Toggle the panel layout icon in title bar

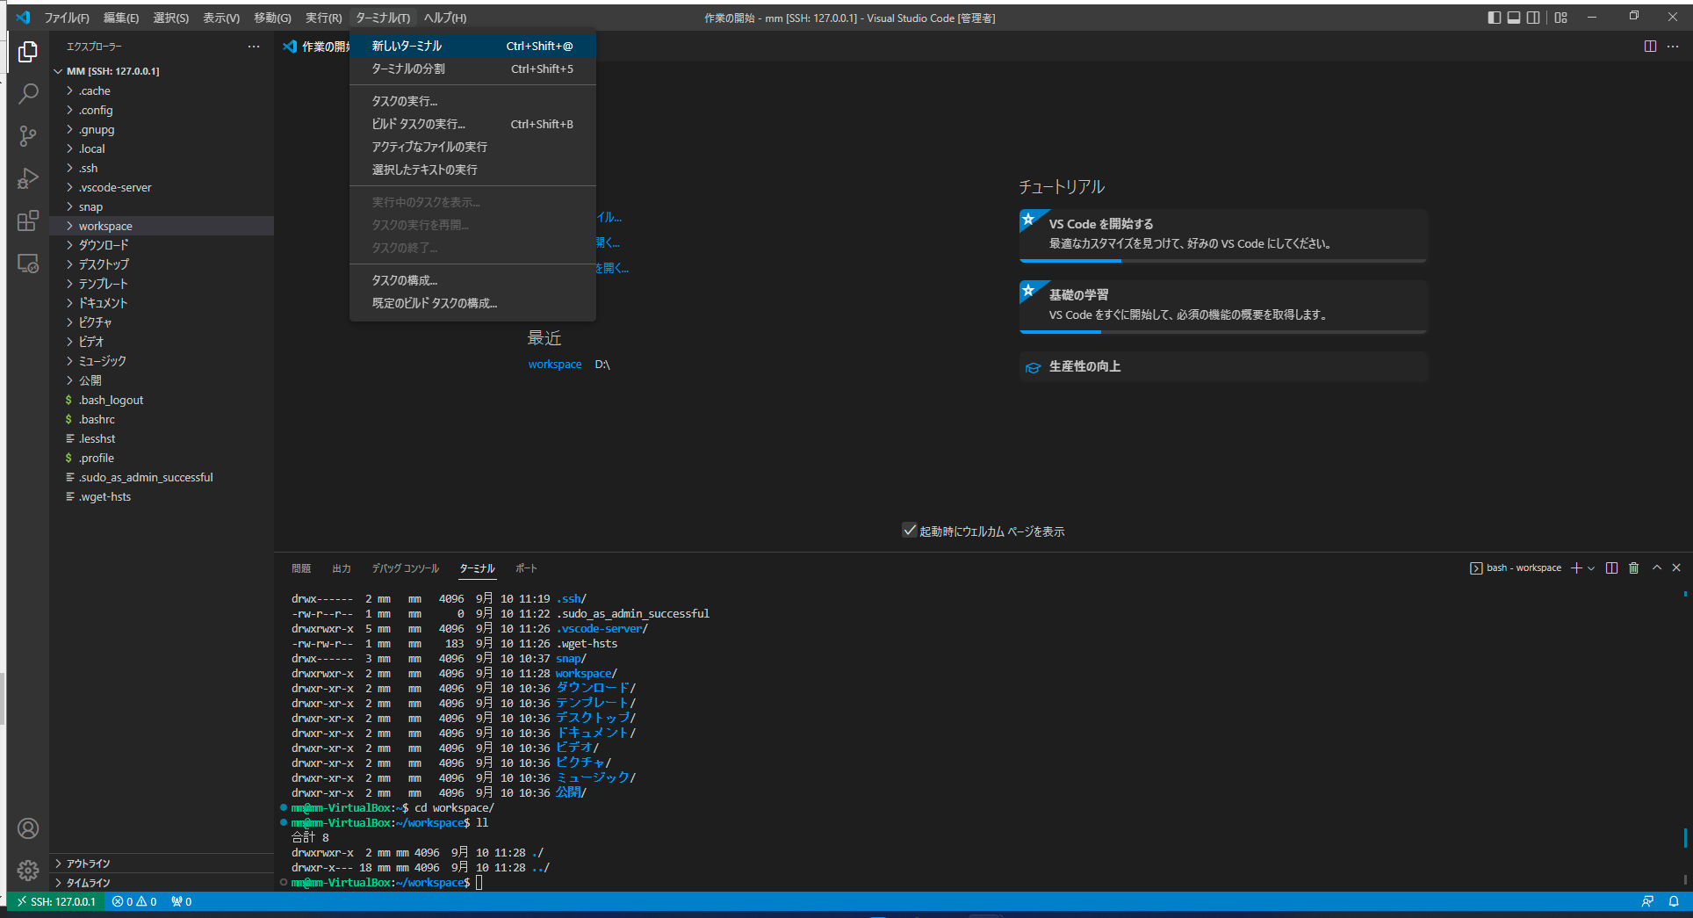coord(1513,18)
